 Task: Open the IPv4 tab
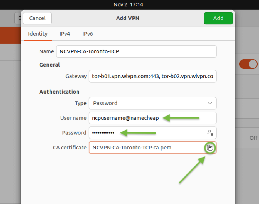(x=65, y=34)
